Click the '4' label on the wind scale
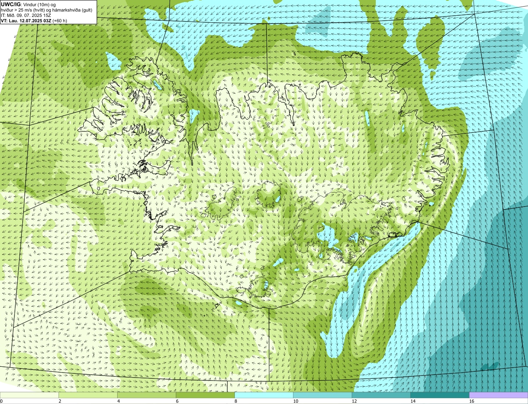The image size is (528, 404). [118, 401]
